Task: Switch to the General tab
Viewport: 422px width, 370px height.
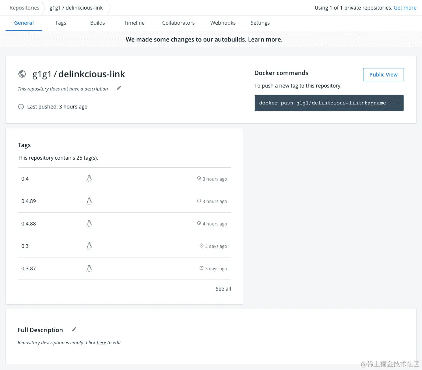Action: click(24, 23)
